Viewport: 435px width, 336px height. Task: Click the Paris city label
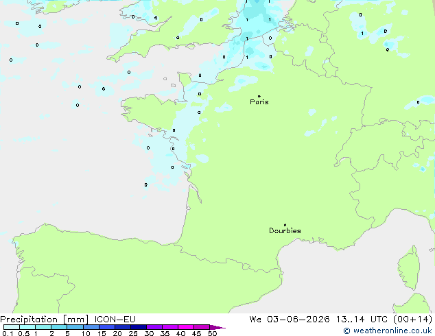coord(259,102)
